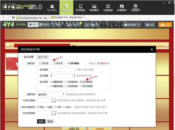
Task: Expand the 遮罩效果 dropdown showing 金光闪闪
Action: point(51,94)
